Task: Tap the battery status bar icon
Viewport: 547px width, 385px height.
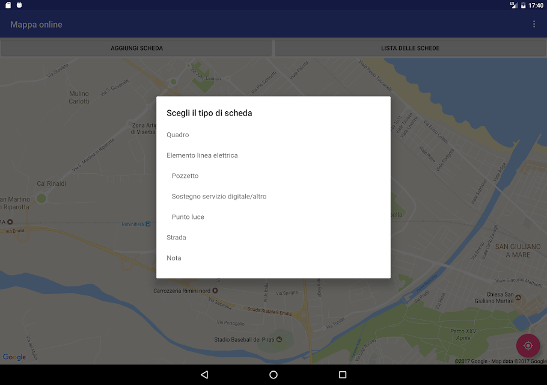Action: click(x=523, y=5)
